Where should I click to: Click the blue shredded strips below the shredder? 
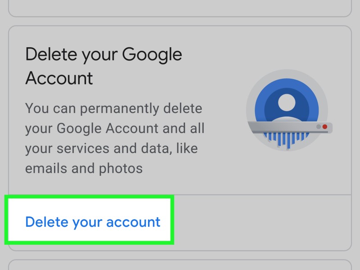pyautogui.click(x=287, y=139)
